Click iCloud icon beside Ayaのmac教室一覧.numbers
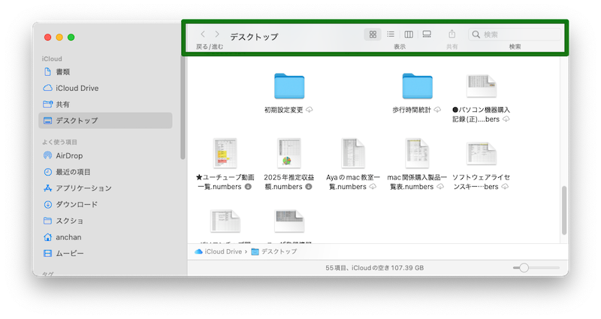The image size is (601, 319). 373,187
